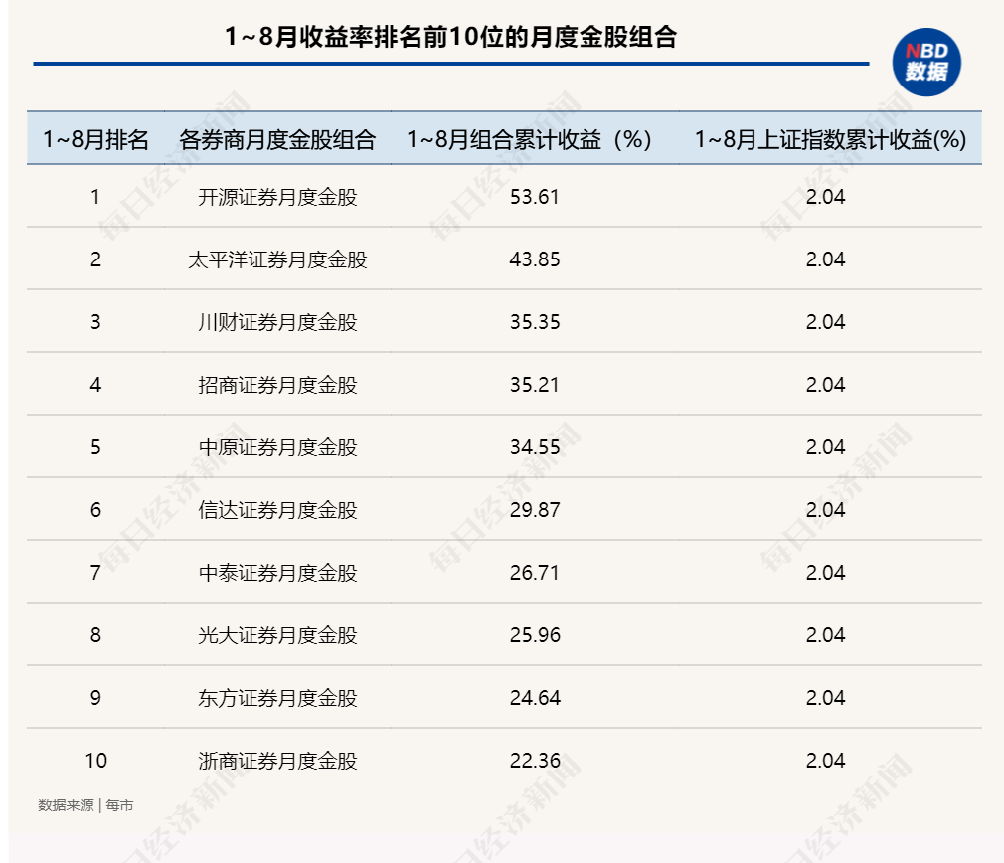Click 光大证券月度金股 row name
The width and height of the screenshot is (1004, 863).
click(x=277, y=635)
